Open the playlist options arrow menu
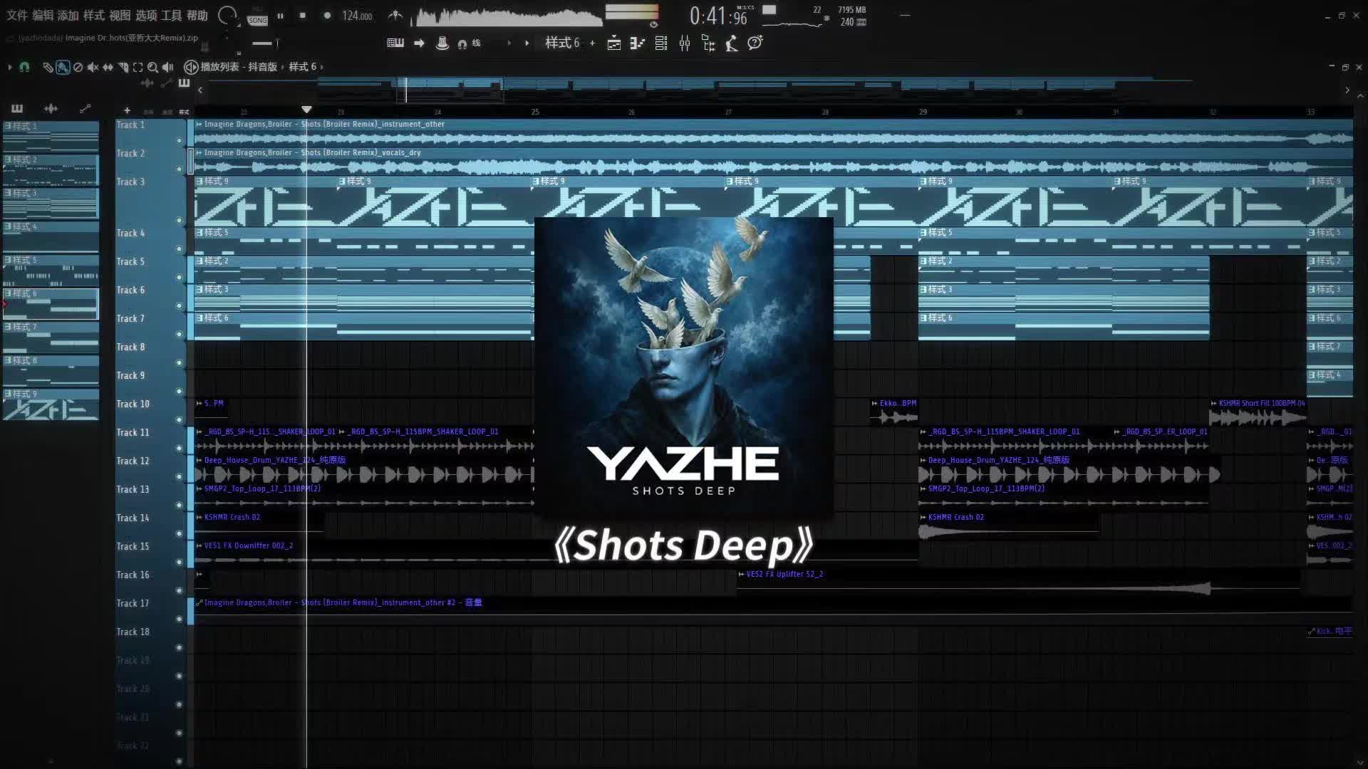 pyautogui.click(x=9, y=67)
